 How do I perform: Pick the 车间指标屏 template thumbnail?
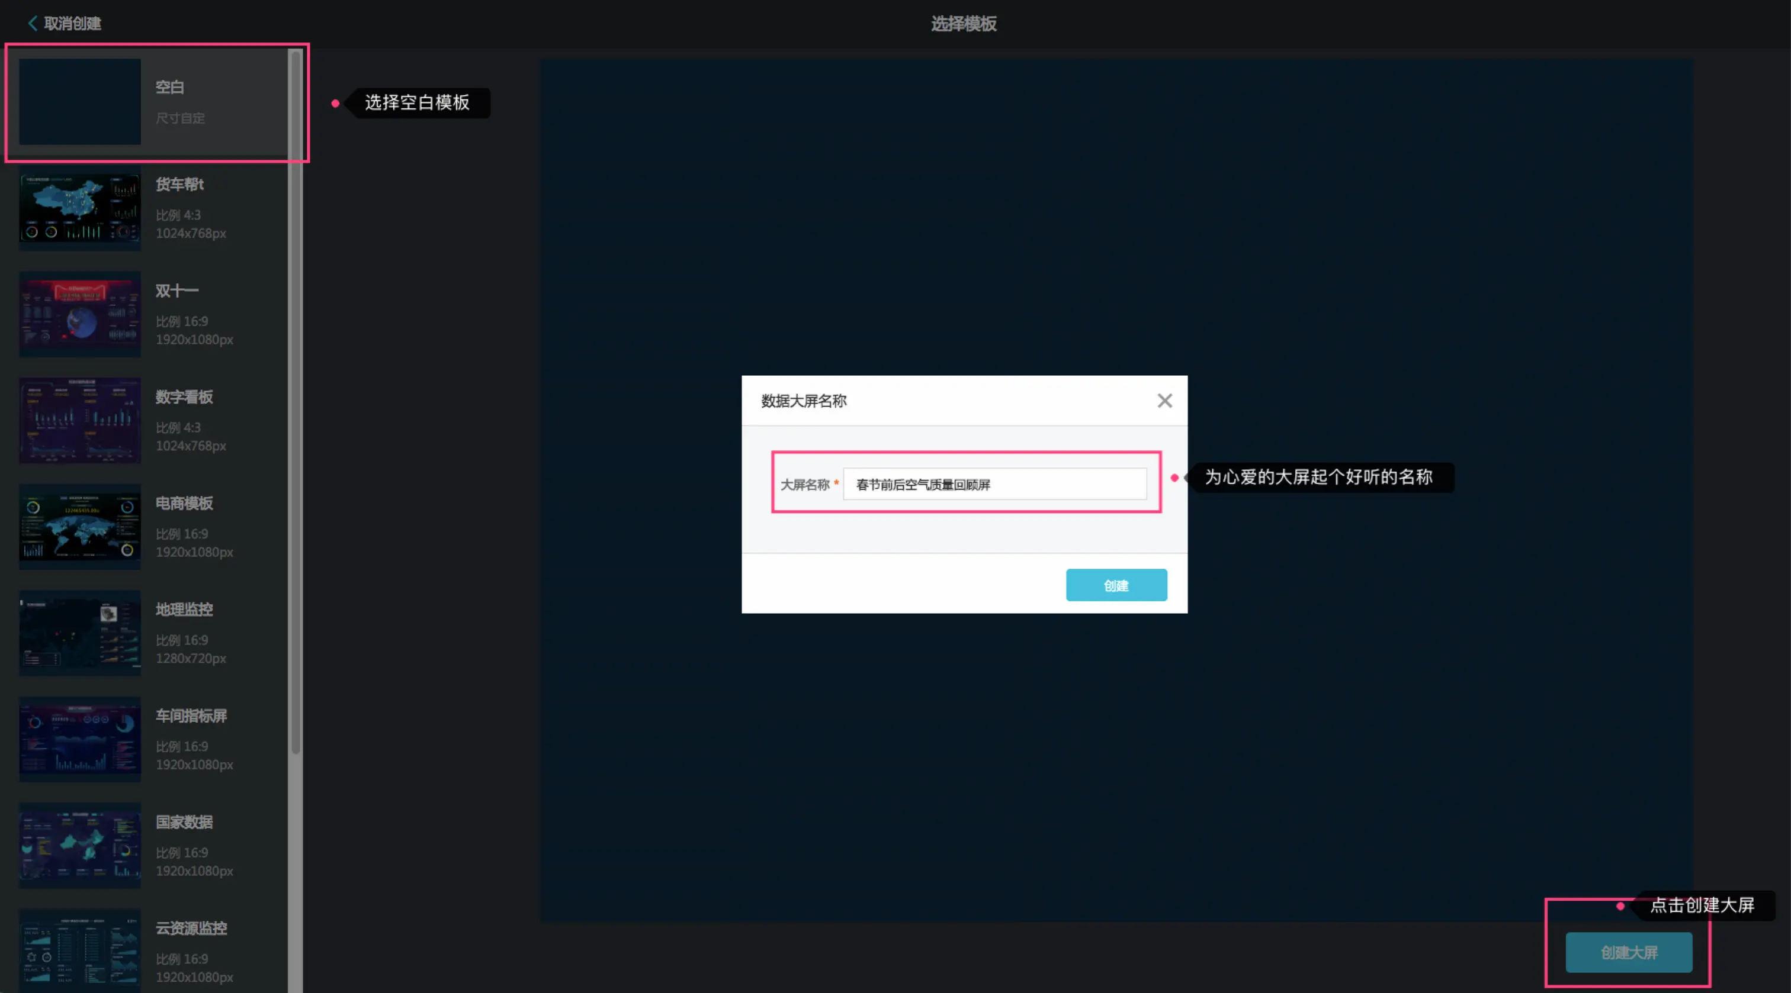(x=80, y=739)
